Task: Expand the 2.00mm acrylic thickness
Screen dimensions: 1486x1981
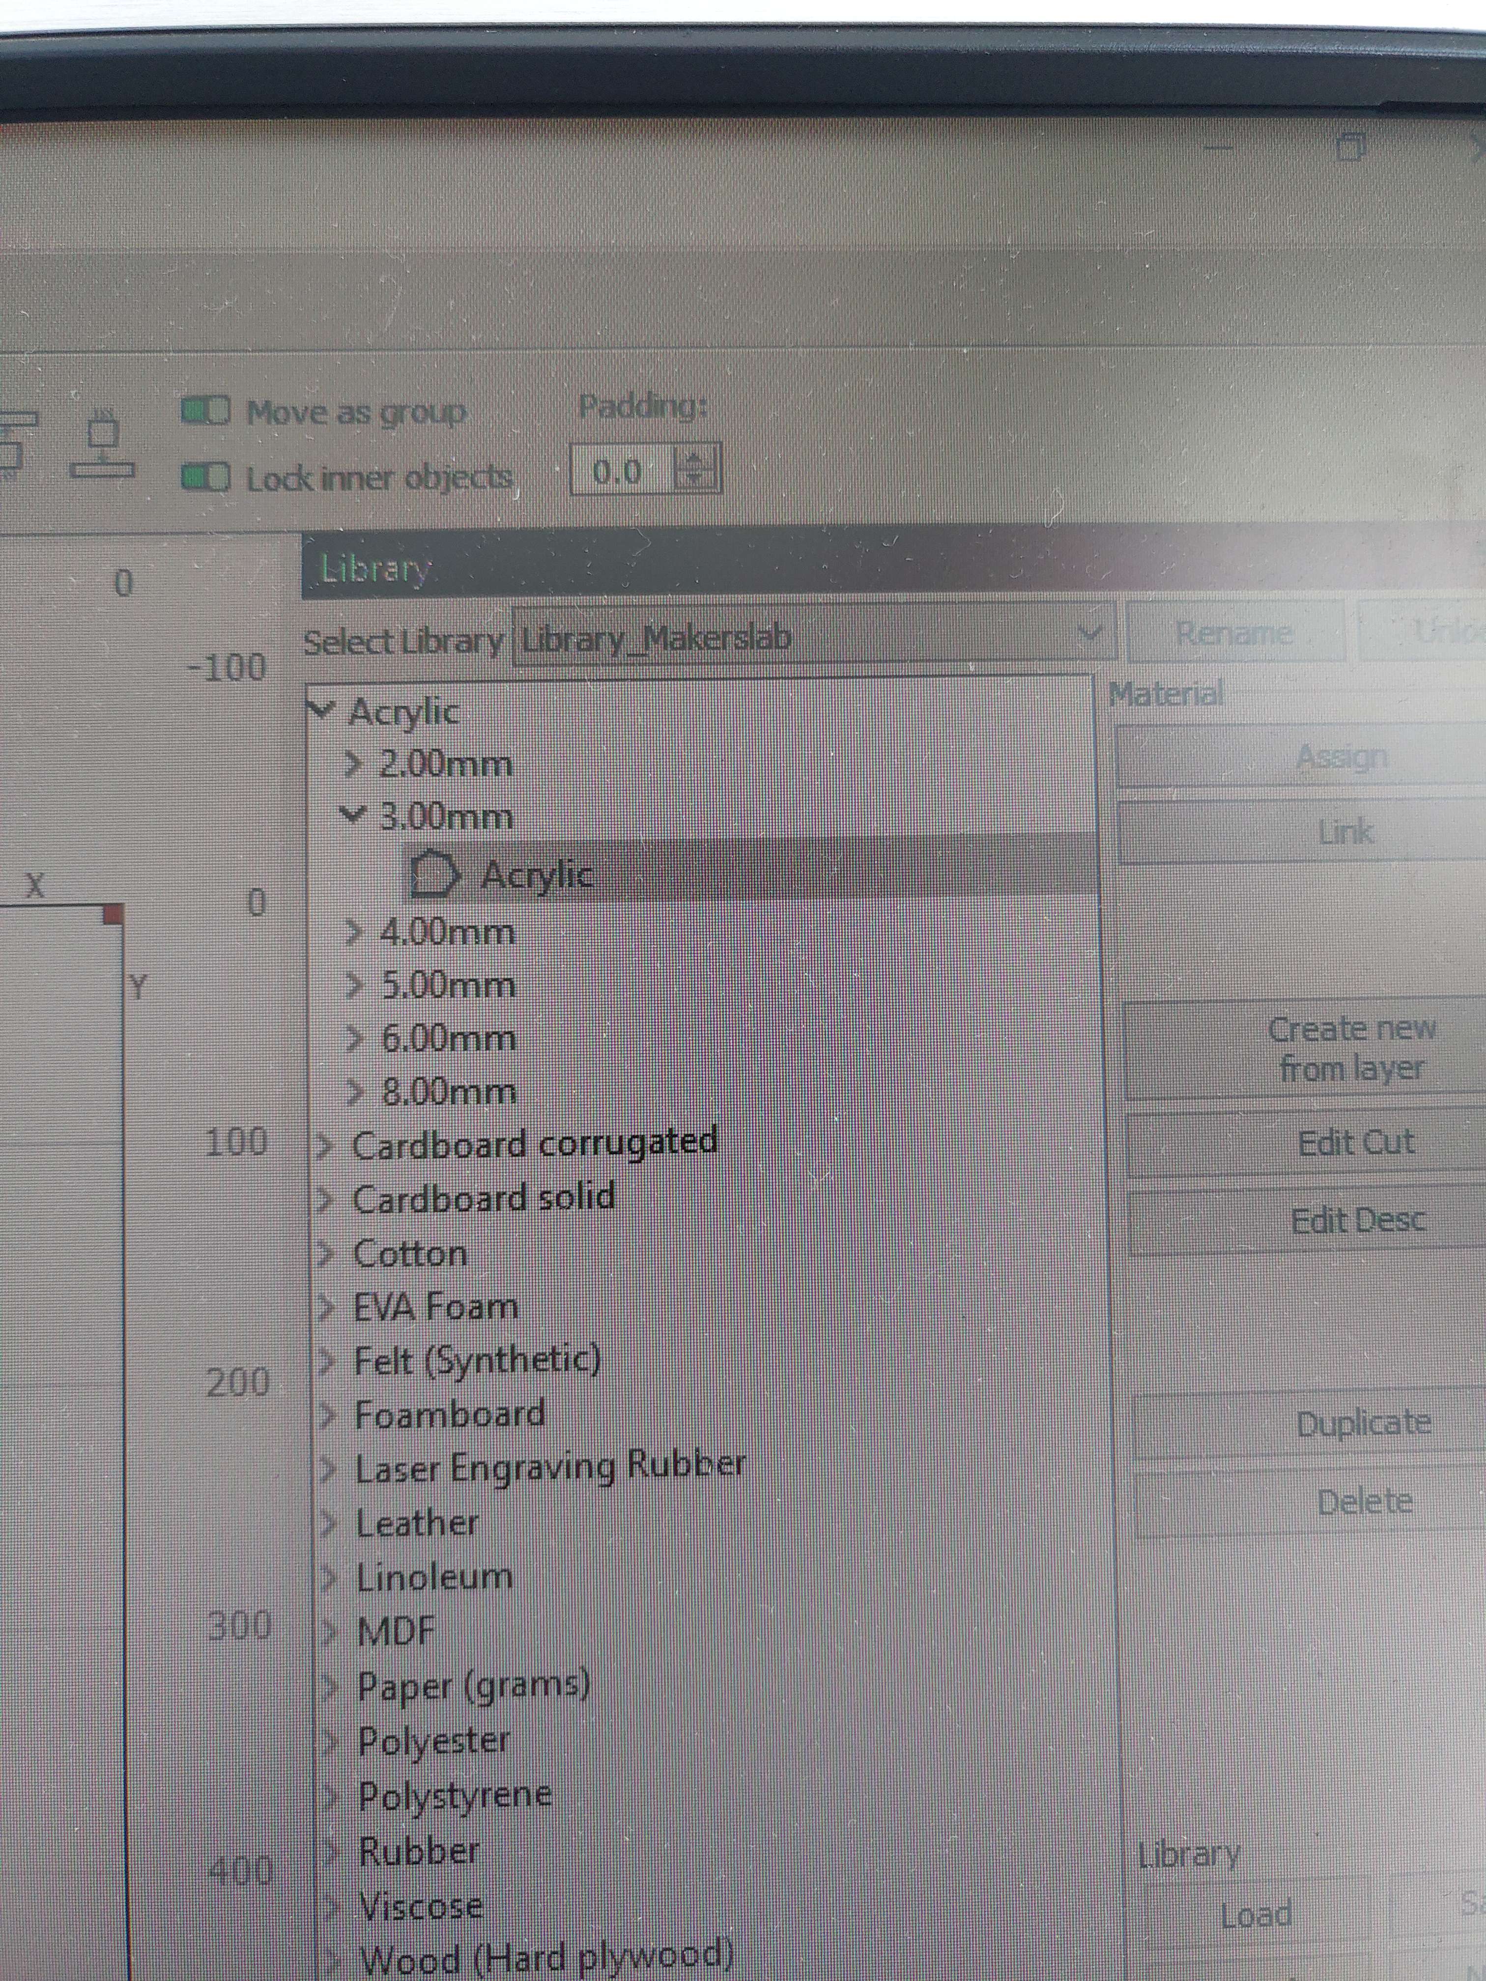Action: click(354, 764)
